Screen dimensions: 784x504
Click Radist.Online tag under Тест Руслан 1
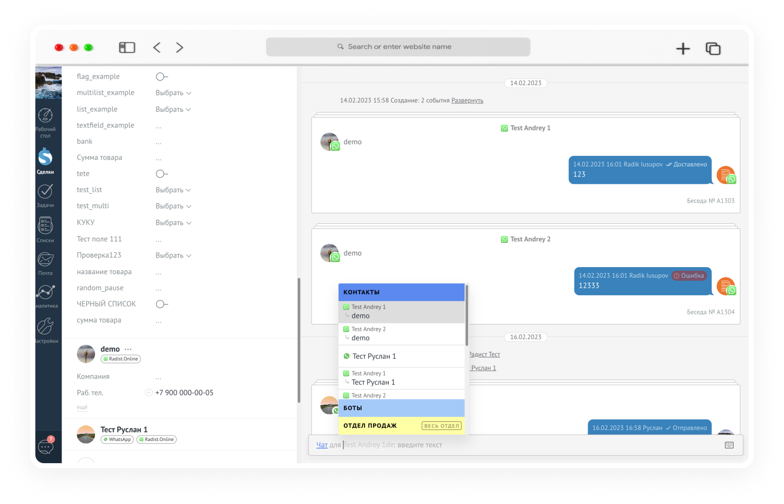[x=156, y=439]
